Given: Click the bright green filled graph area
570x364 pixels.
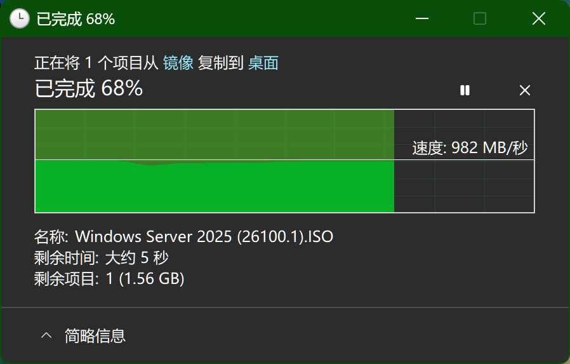Looking at the screenshot, I should [x=214, y=187].
